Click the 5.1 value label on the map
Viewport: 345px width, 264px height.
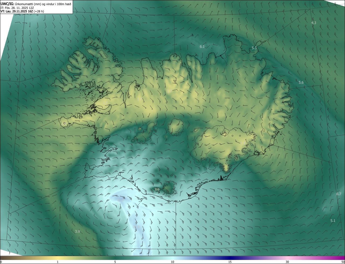(333, 221)
